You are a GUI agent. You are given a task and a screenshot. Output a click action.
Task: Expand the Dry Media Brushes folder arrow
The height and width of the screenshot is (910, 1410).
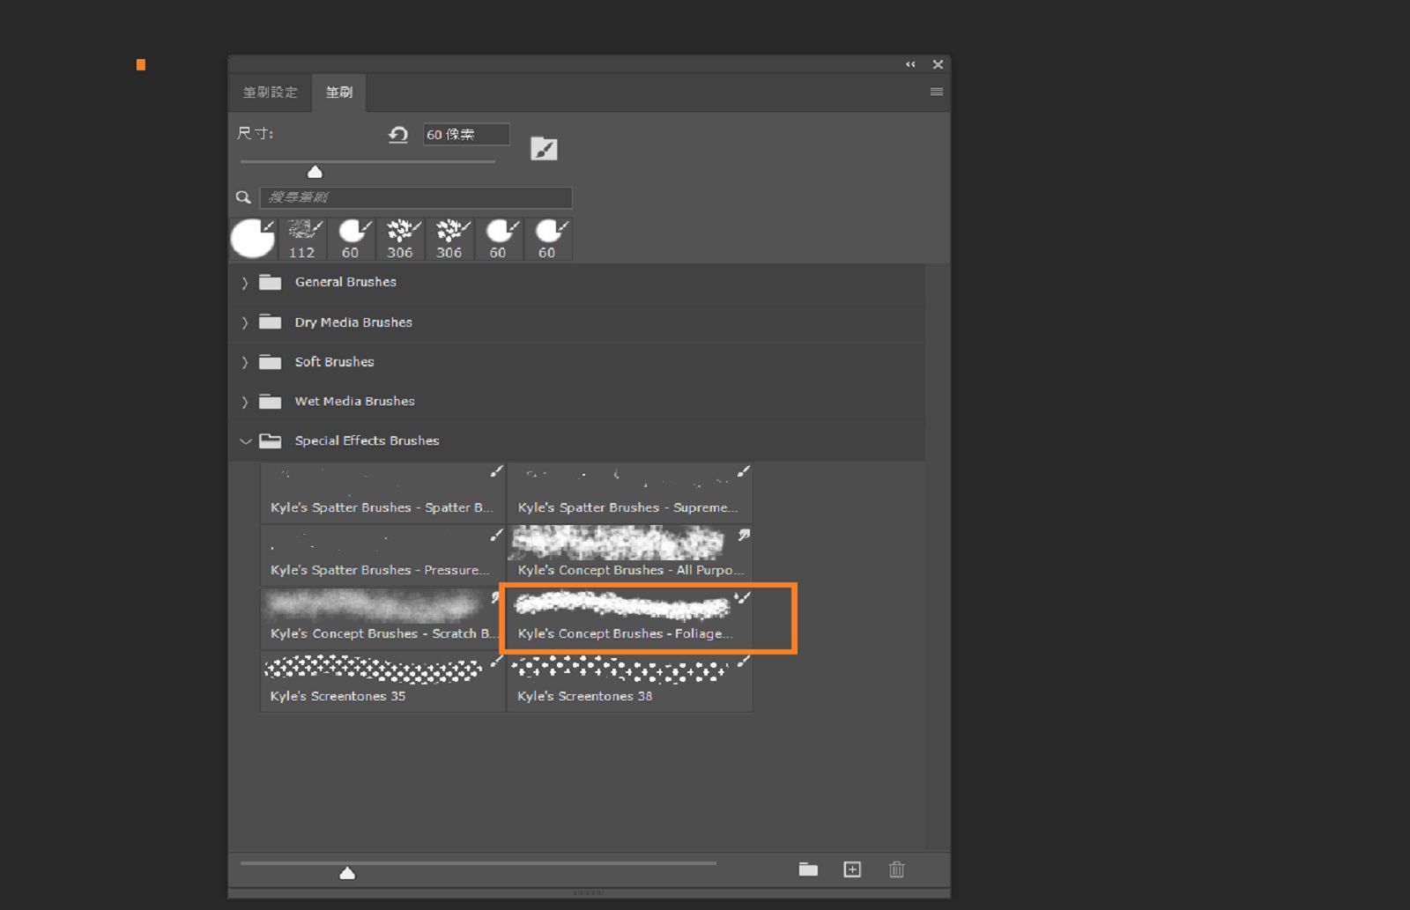(x=245, y=322)
